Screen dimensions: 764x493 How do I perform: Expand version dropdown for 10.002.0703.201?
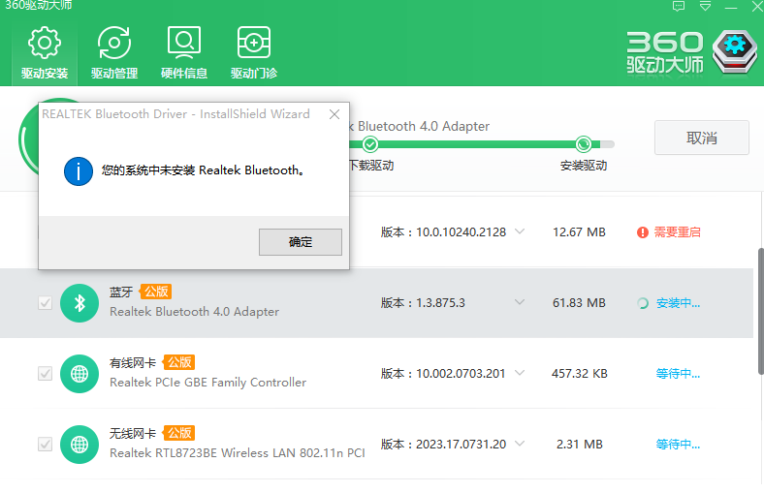coord(520,373)
